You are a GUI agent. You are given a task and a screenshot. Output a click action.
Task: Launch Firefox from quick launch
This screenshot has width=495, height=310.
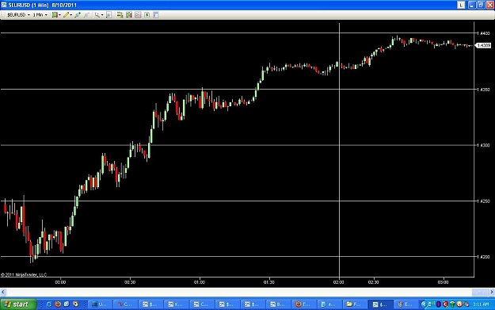[x=58, y=304]
